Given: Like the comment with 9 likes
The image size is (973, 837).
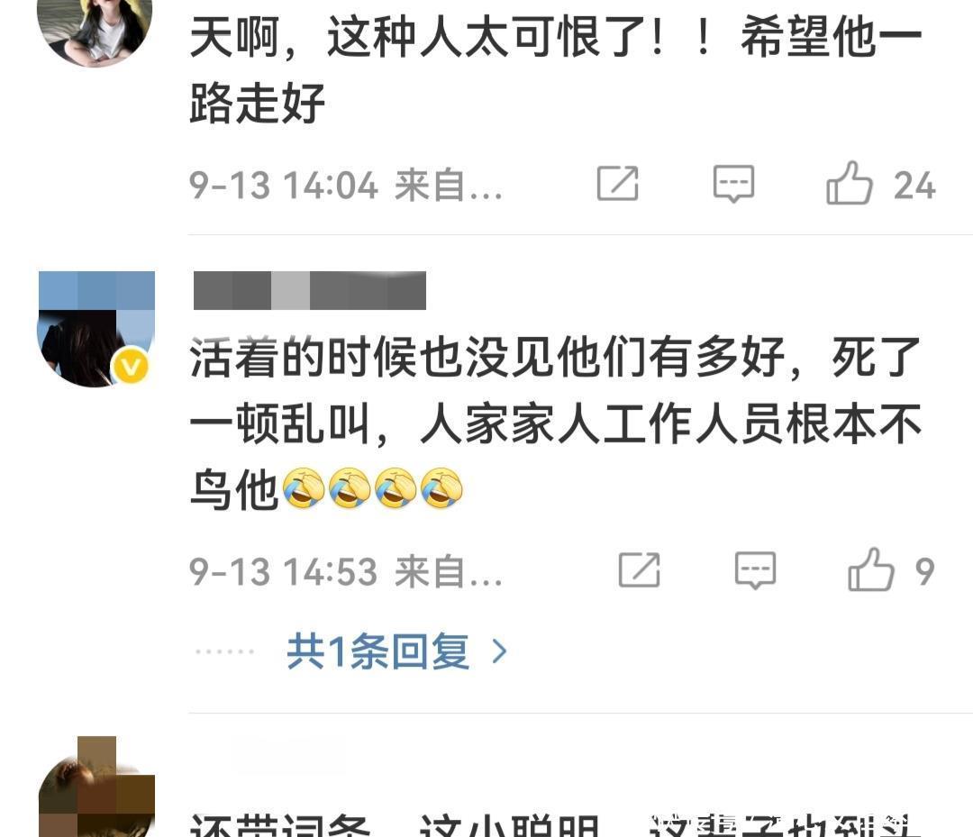Looking at the screenshot, I should pyautogui.click(x=871, y=569).
